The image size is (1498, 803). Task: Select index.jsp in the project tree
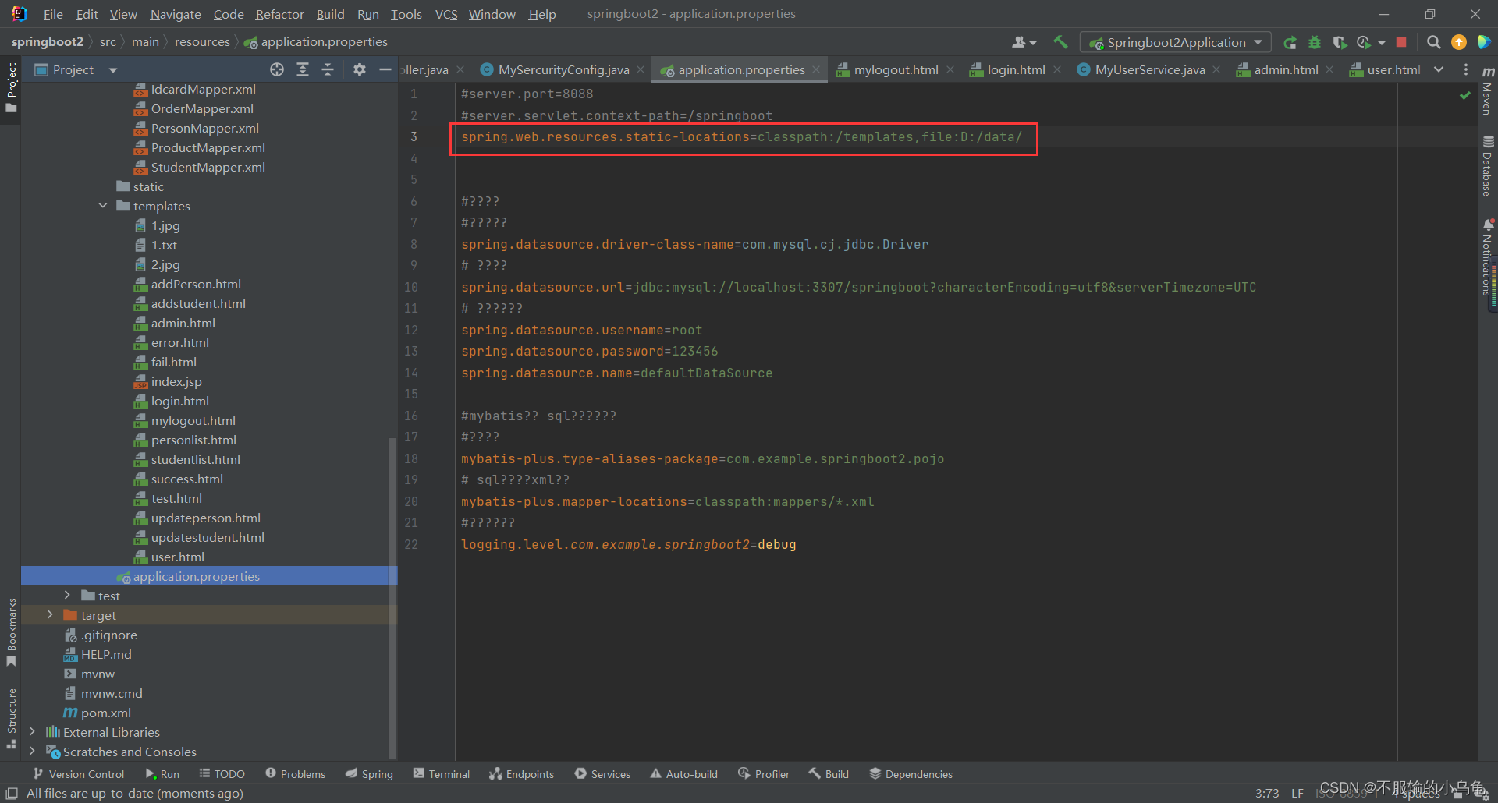[x=176, y=381]
